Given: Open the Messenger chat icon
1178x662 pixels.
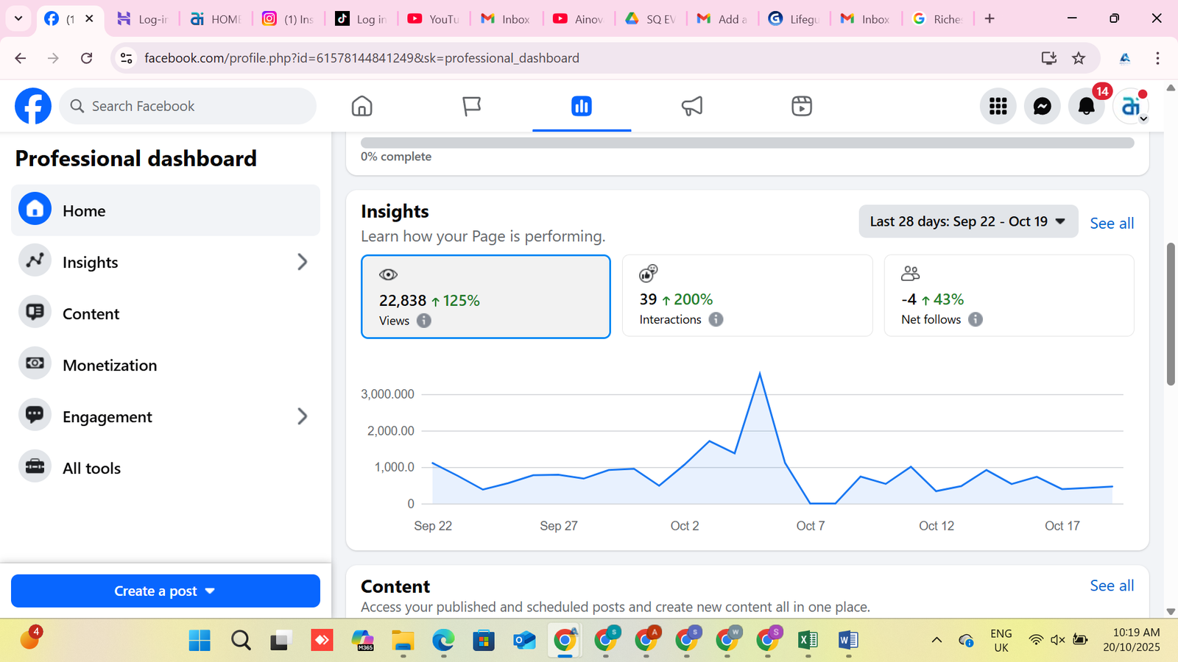Looking at the screenshot, I should 1042,107.
